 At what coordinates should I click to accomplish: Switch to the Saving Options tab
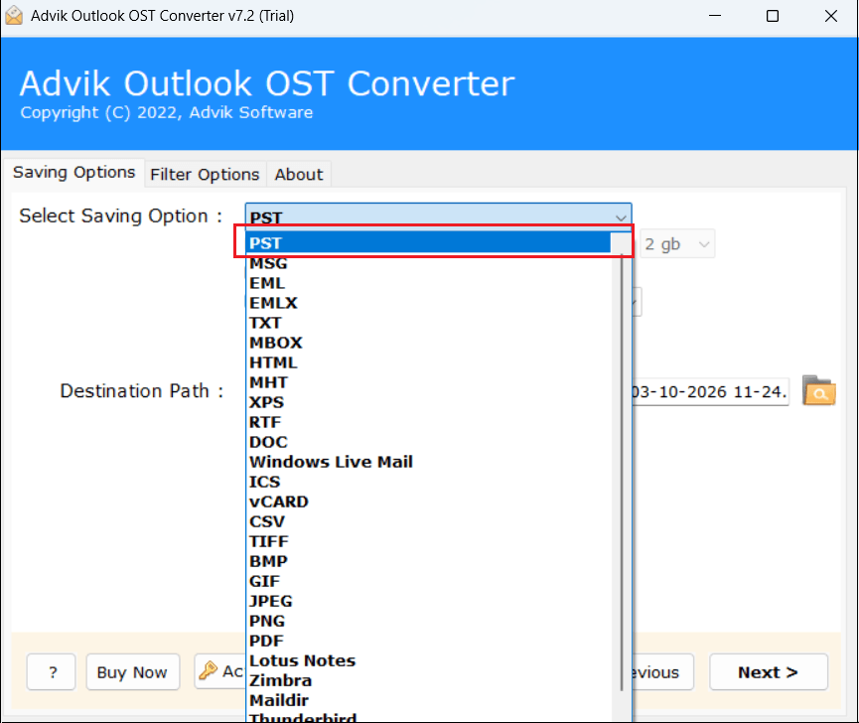[73, 173]
